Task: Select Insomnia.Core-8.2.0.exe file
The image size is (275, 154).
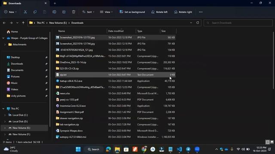Action: [116, 106]
